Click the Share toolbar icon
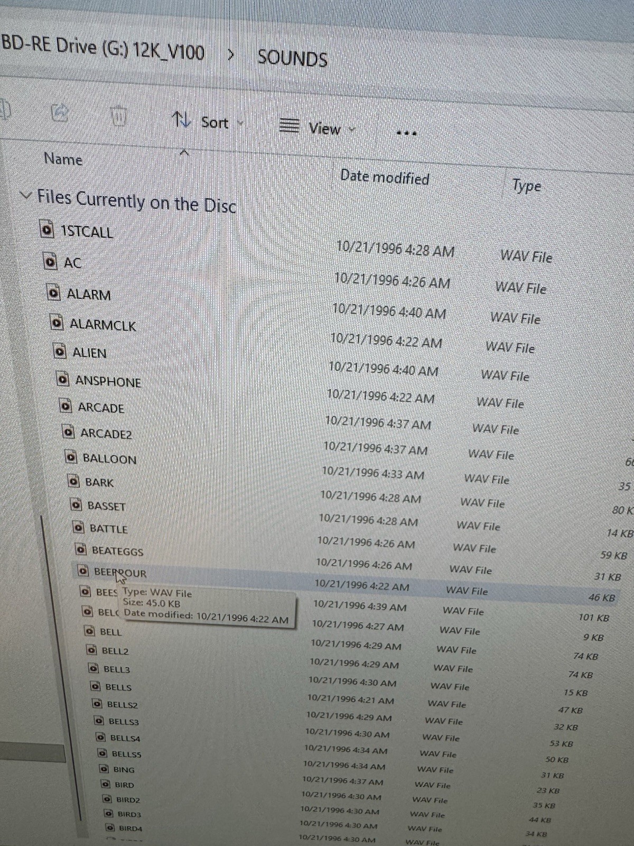The image size is (634, 846). 60,113
